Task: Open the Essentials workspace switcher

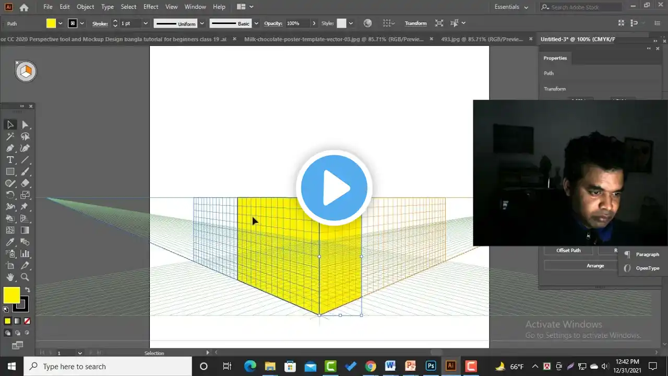Action: [511, 7]
